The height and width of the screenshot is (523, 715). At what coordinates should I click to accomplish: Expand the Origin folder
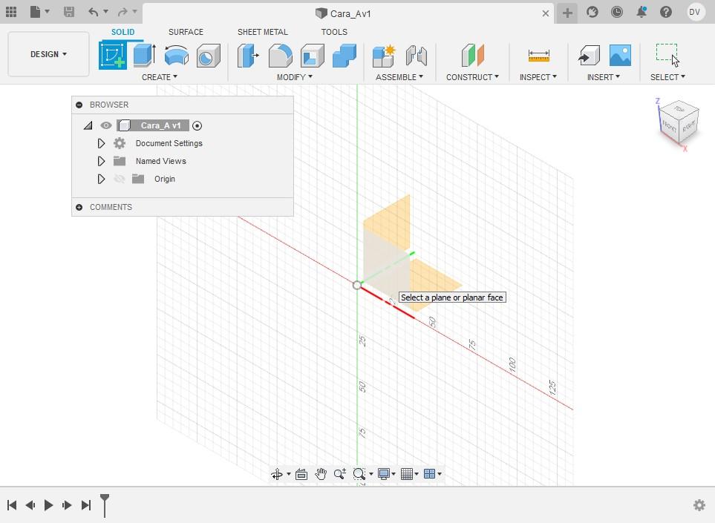101,179
